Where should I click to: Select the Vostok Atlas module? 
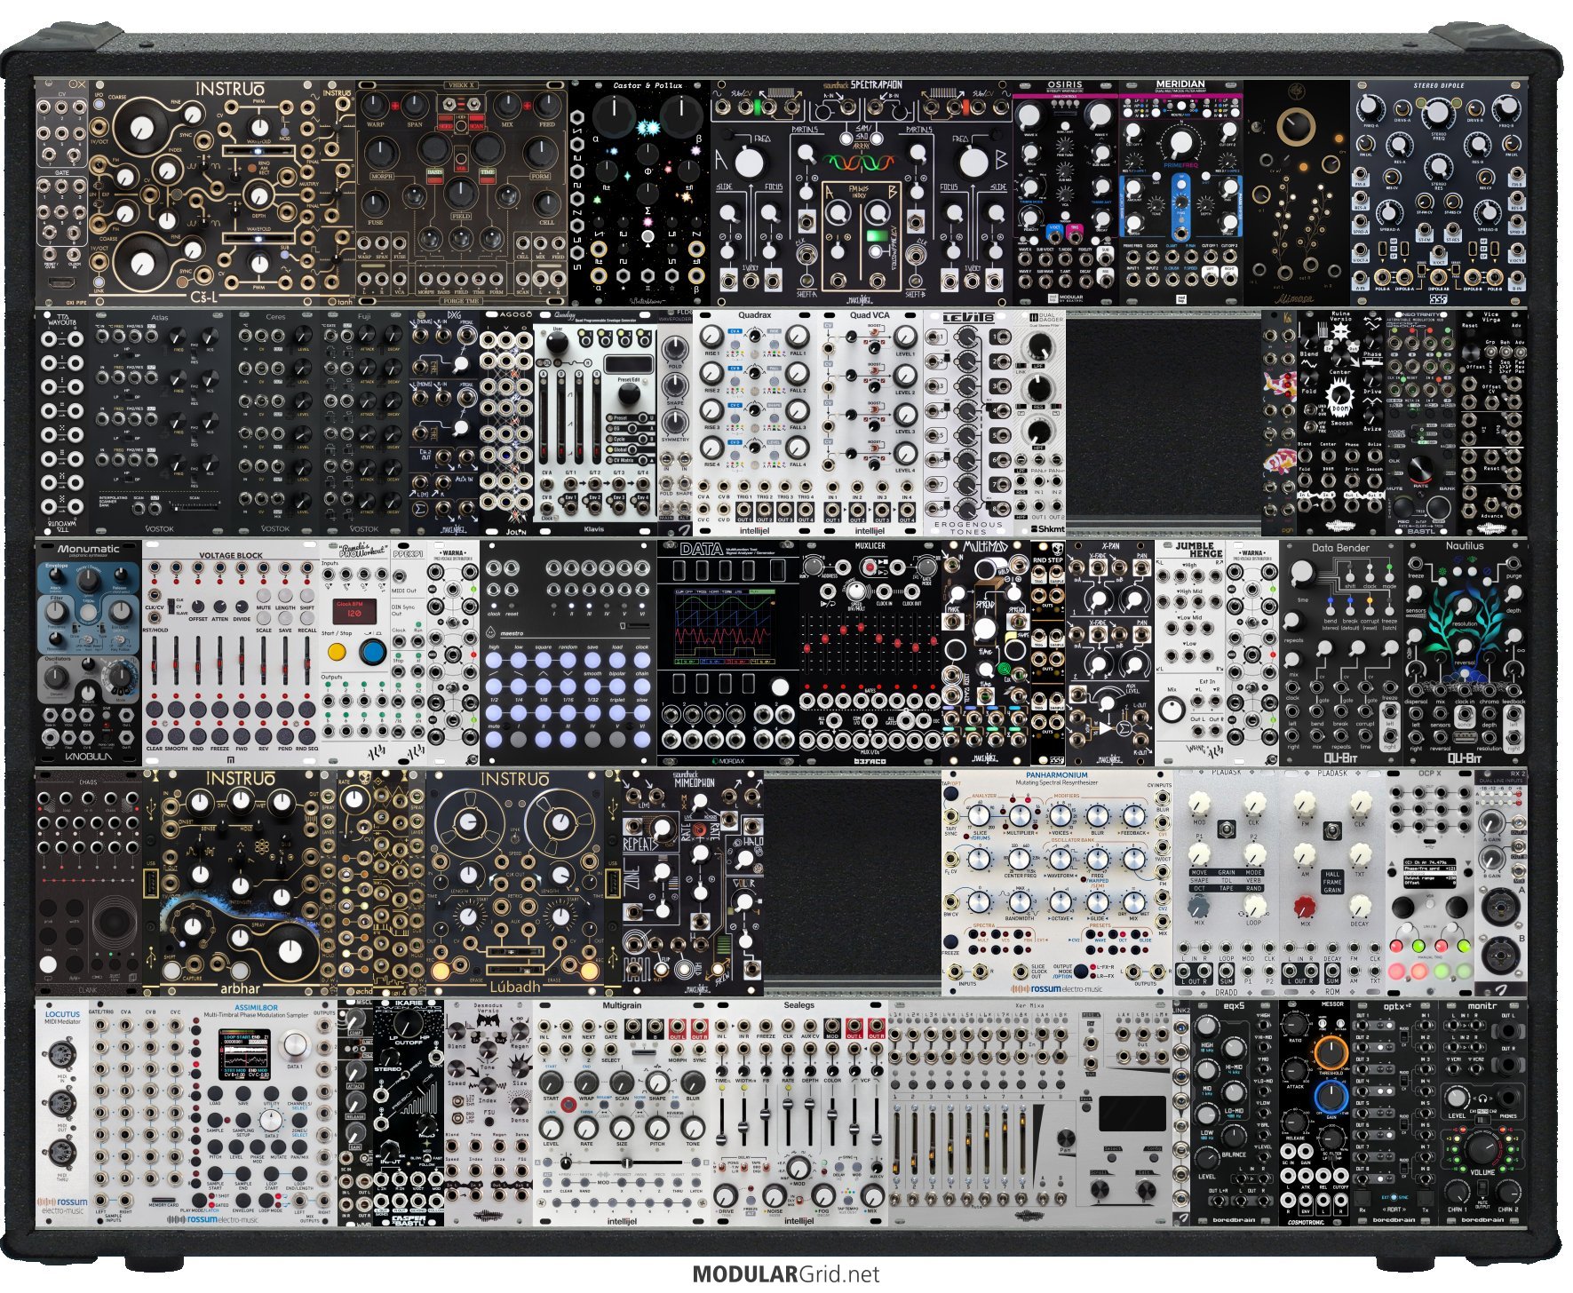160,423
